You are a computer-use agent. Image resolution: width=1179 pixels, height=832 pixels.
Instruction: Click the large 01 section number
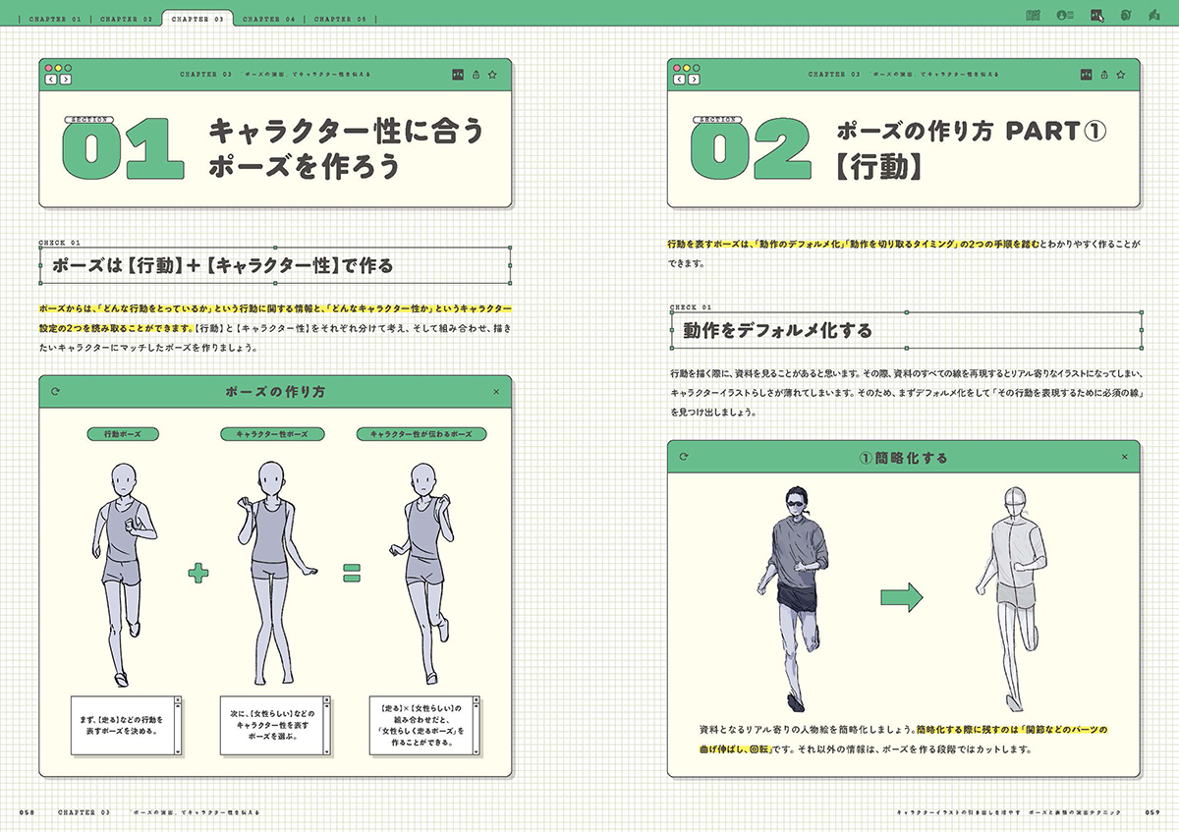(122, 148)
